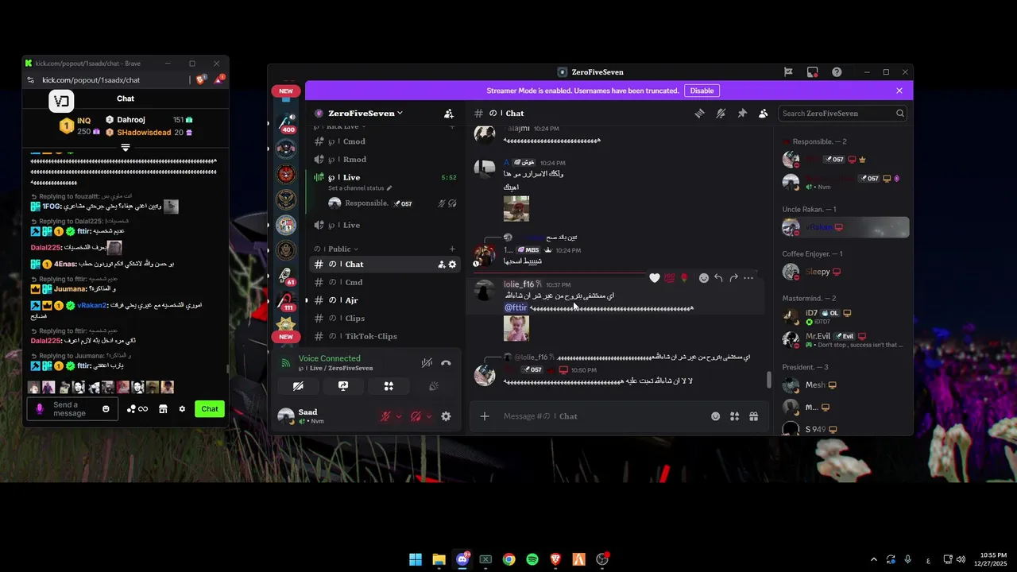Add reaction smiley on hovered message
The image size is (1017, 572).
(x=704, y=278)
